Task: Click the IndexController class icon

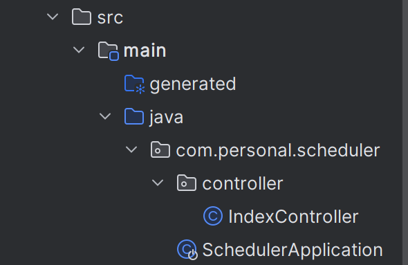Action: point(213,216)
